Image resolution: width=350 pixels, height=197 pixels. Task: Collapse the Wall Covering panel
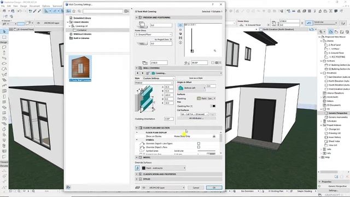137,68
